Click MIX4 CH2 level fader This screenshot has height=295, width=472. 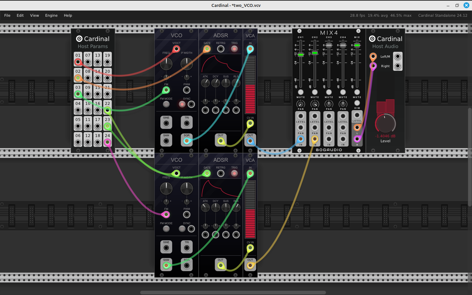click(x=315, y=52)
